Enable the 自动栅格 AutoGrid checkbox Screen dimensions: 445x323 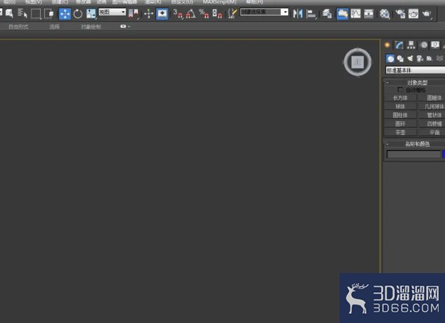[x=400, y=90]
